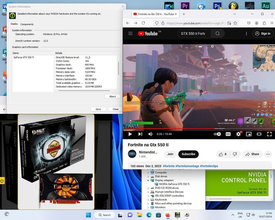This screenshot has width=275, height=220.
Task: Open Firefox account icon
Action: pyautogui.click(x=257, y=23)
